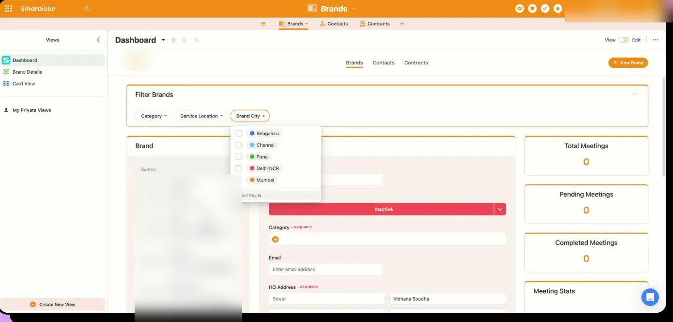
Task: Check the Chennai checkbox
Action: [239, 145]
